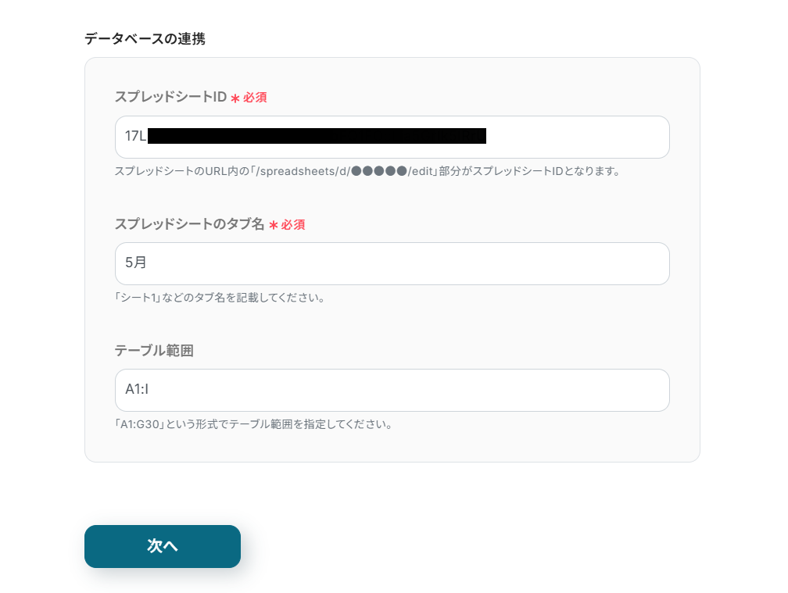Click the red asterisk beside スプレッドシートID

coord(235,98)
